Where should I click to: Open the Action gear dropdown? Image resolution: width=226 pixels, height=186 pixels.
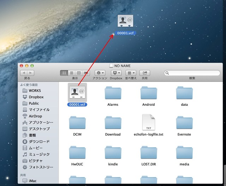coord(100,73)
